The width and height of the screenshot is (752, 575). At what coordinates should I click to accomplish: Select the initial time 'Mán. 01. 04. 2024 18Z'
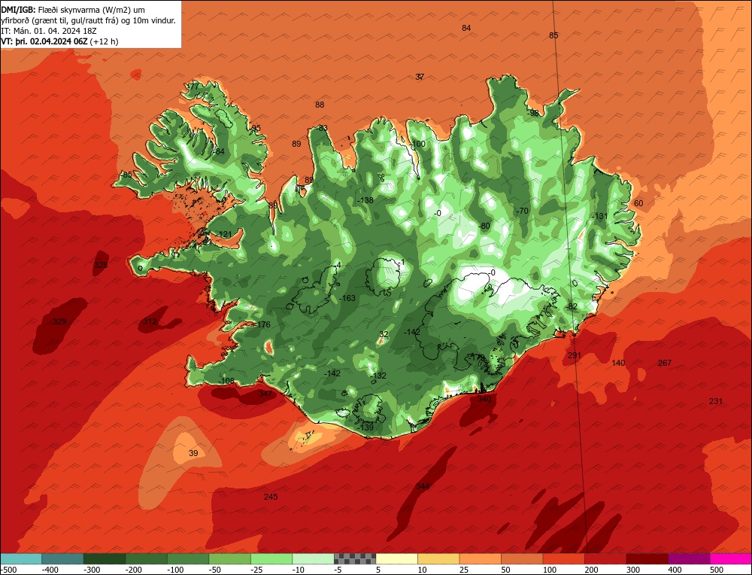(54, 31)
